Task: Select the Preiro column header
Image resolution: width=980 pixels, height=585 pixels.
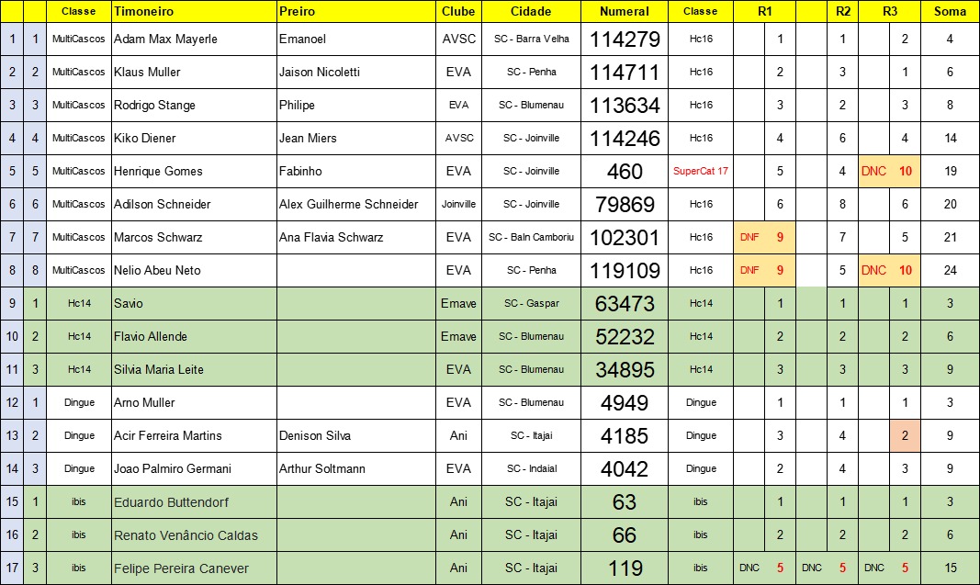Action: pos(355,12)
